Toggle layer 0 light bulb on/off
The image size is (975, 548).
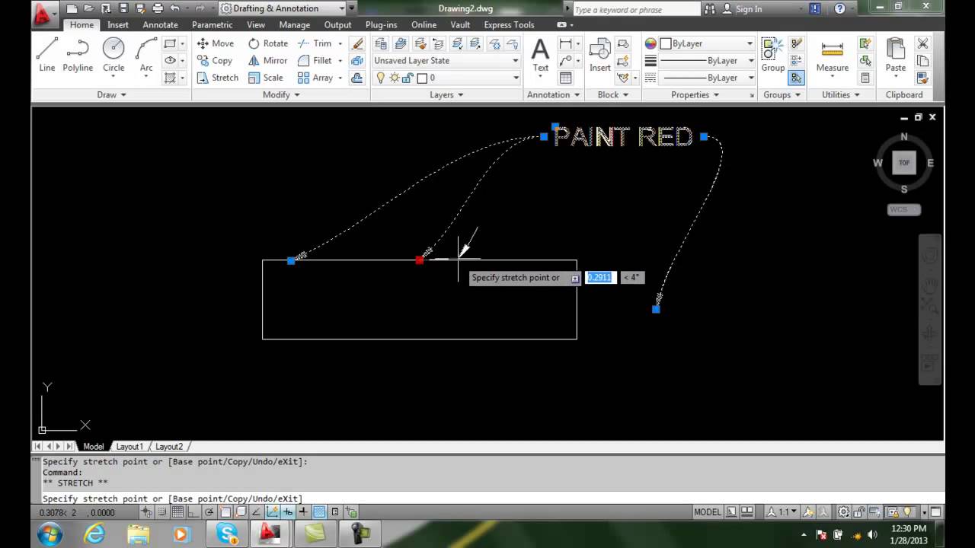click(381, 78)
